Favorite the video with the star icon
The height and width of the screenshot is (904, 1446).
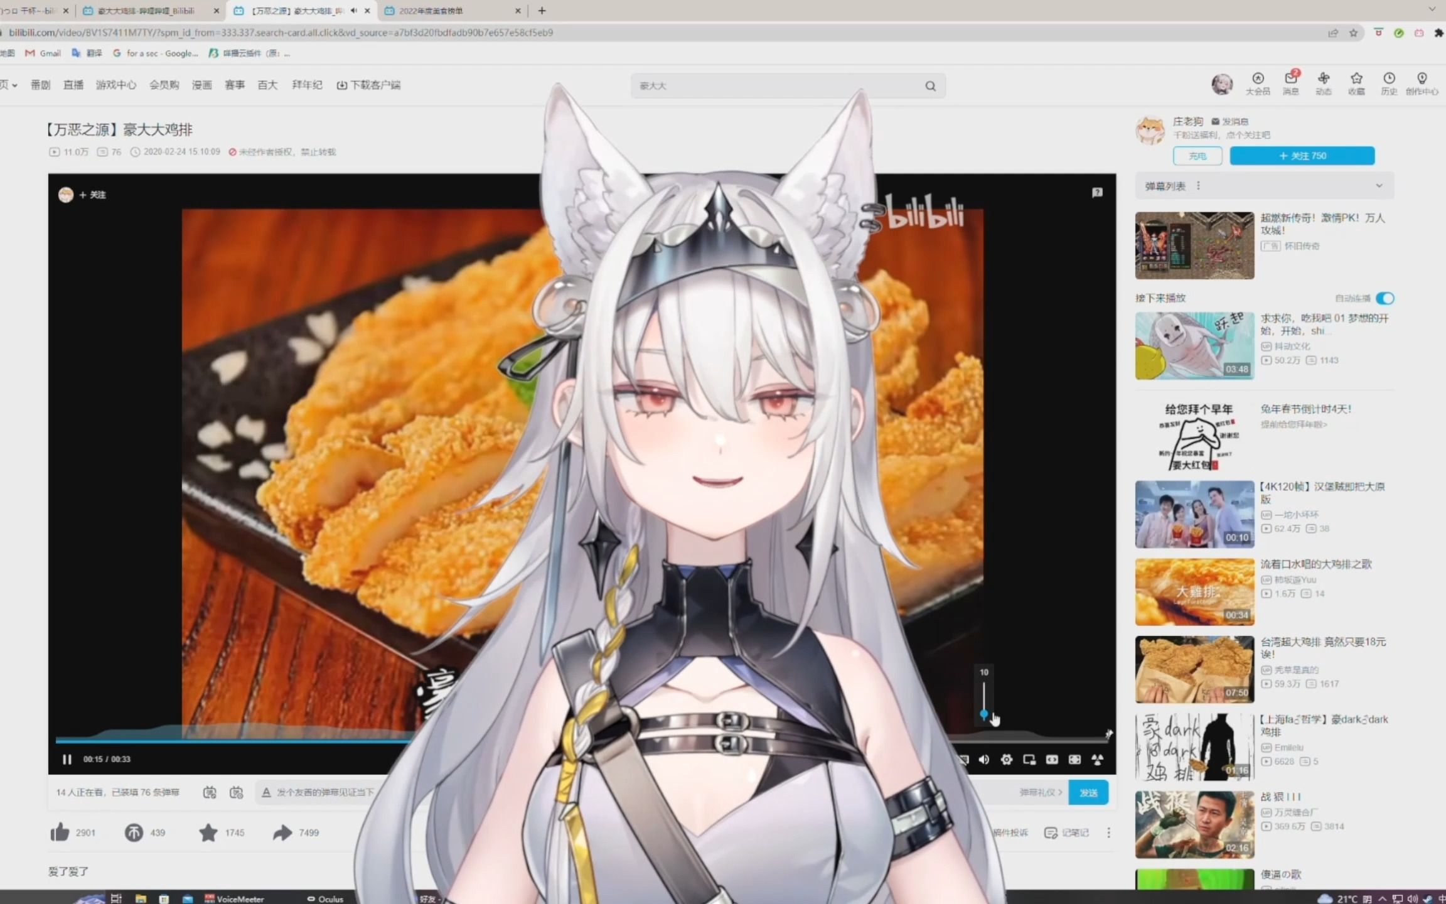(208, 832)
